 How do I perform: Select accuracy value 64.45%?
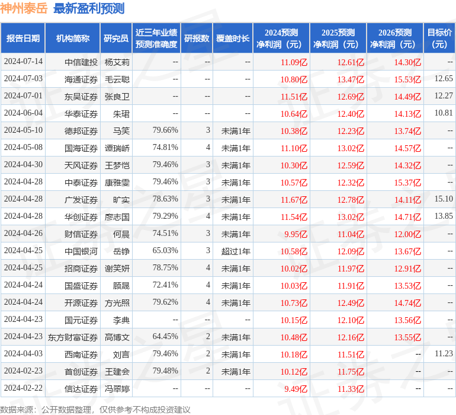tap(165, 336)
